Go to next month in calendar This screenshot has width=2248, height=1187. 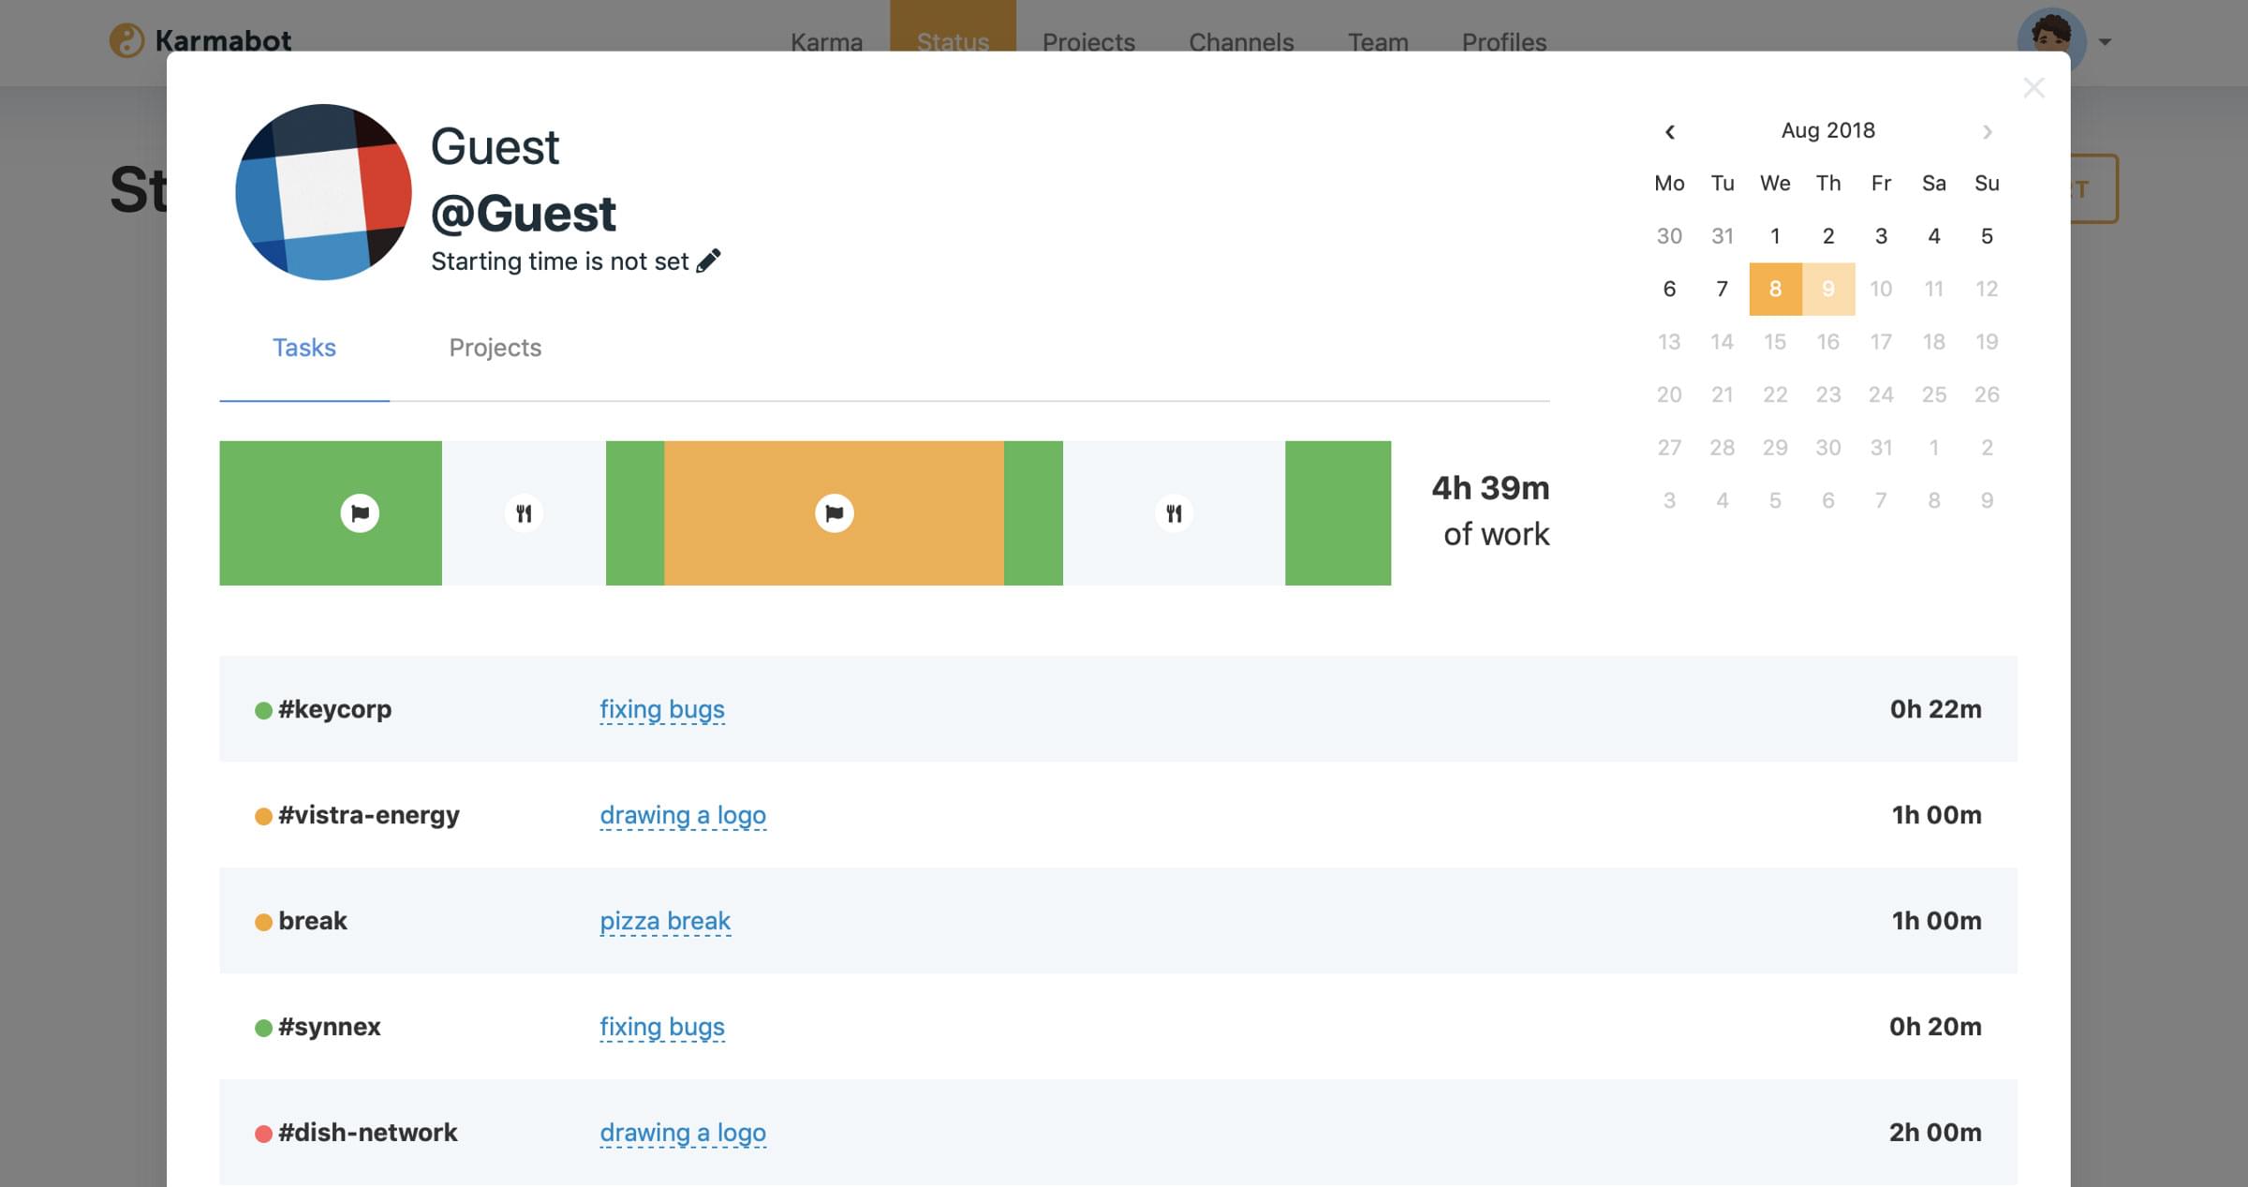(1987, 132)
